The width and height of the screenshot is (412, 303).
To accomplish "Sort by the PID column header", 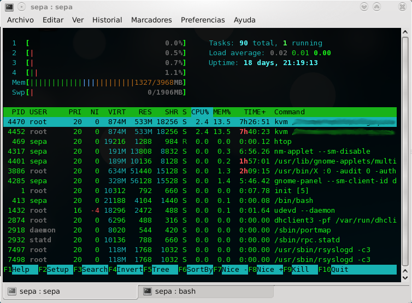I will click(19, 112).
